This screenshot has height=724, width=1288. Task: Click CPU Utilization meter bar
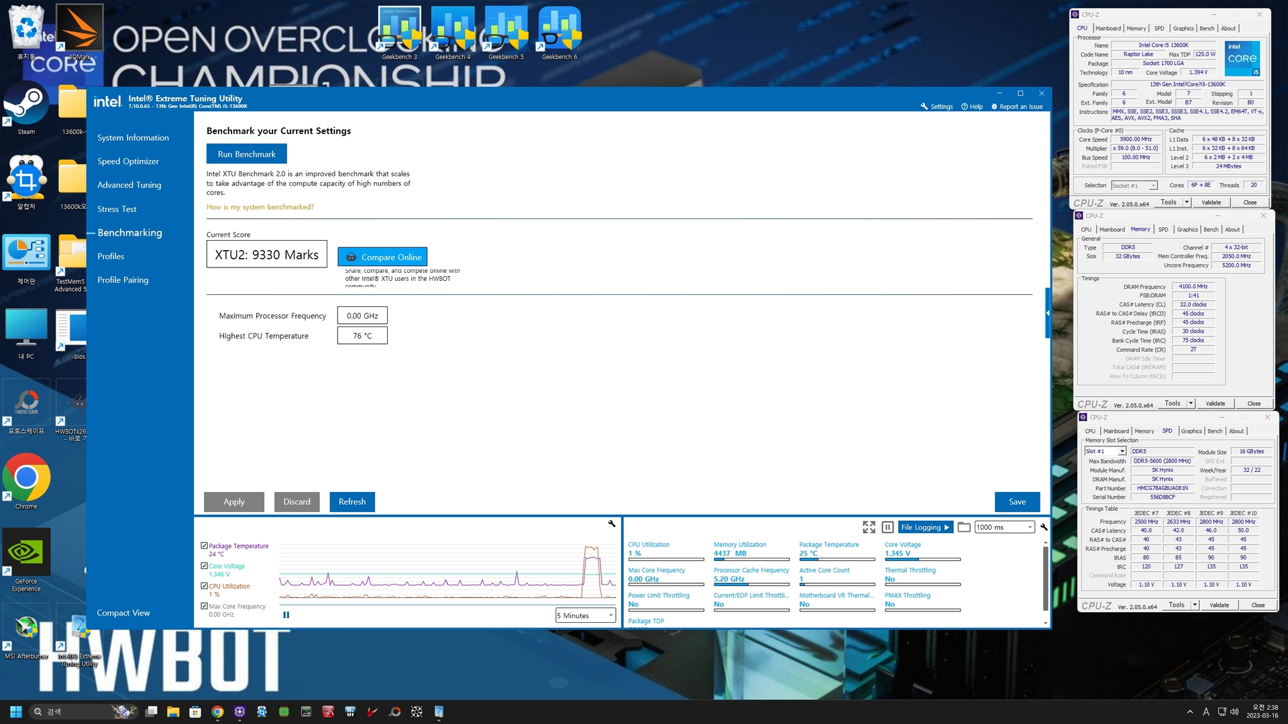tap(665, 559)
